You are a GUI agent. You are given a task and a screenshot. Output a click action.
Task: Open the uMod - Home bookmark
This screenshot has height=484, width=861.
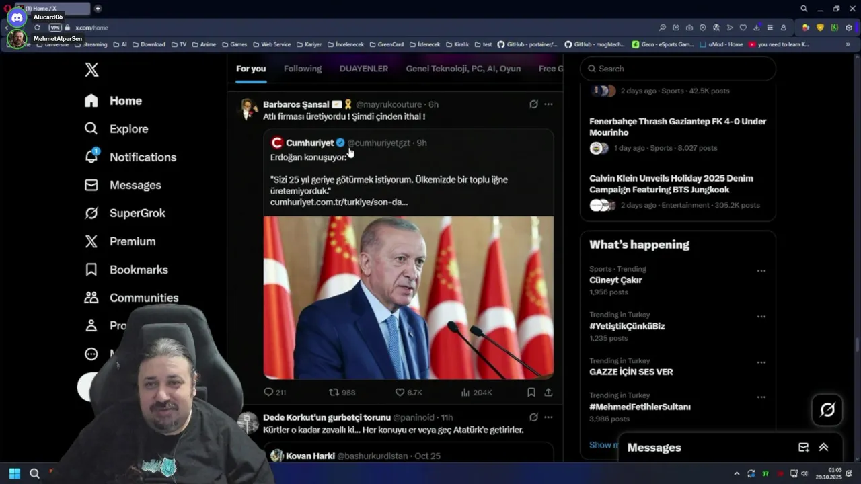(x=721, y=44)
